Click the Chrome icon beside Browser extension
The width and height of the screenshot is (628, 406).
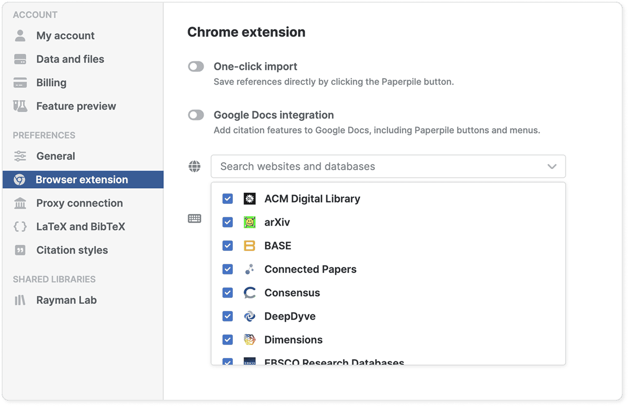point(20,180)
